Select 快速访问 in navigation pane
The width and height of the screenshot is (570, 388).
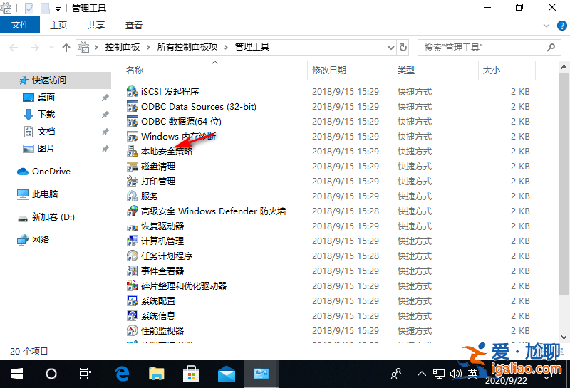(56, 80)
